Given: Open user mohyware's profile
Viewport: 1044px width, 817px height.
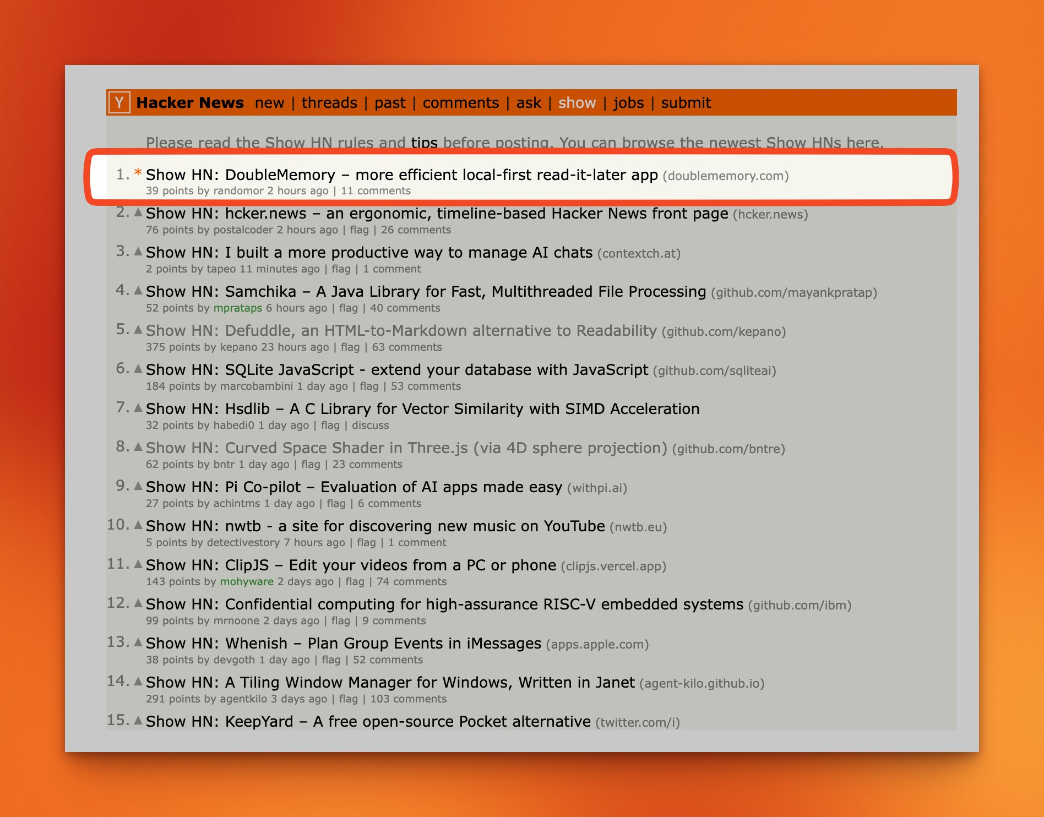Looking at the screenshot, I should point(246,582).
